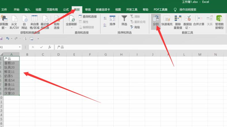Switch to Page Layout (页面布局) tab
The image size is (227, 127).
(x=52, y=10)
